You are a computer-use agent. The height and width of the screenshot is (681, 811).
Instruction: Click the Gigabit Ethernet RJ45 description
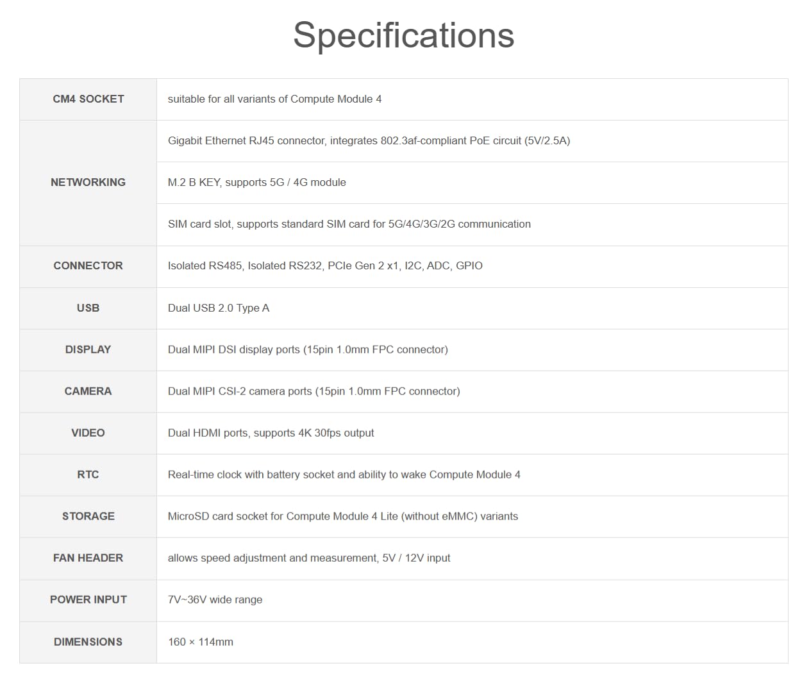[369, 141]
